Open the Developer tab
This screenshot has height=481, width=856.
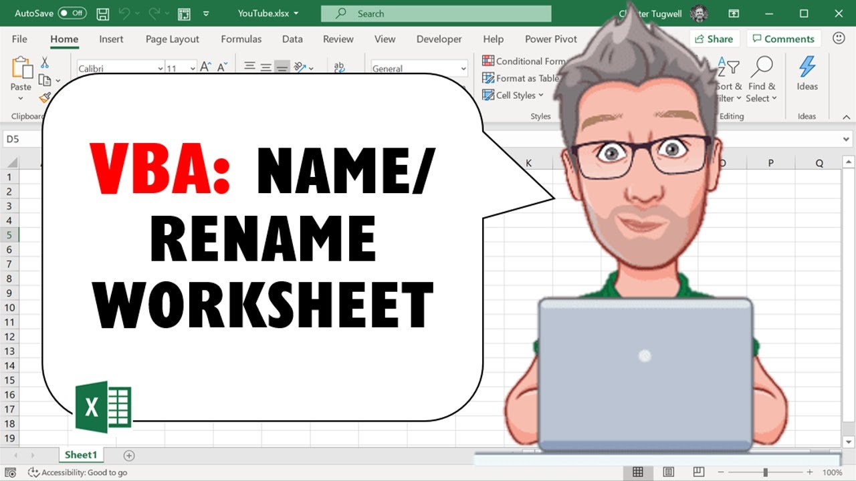coord(439,39)
